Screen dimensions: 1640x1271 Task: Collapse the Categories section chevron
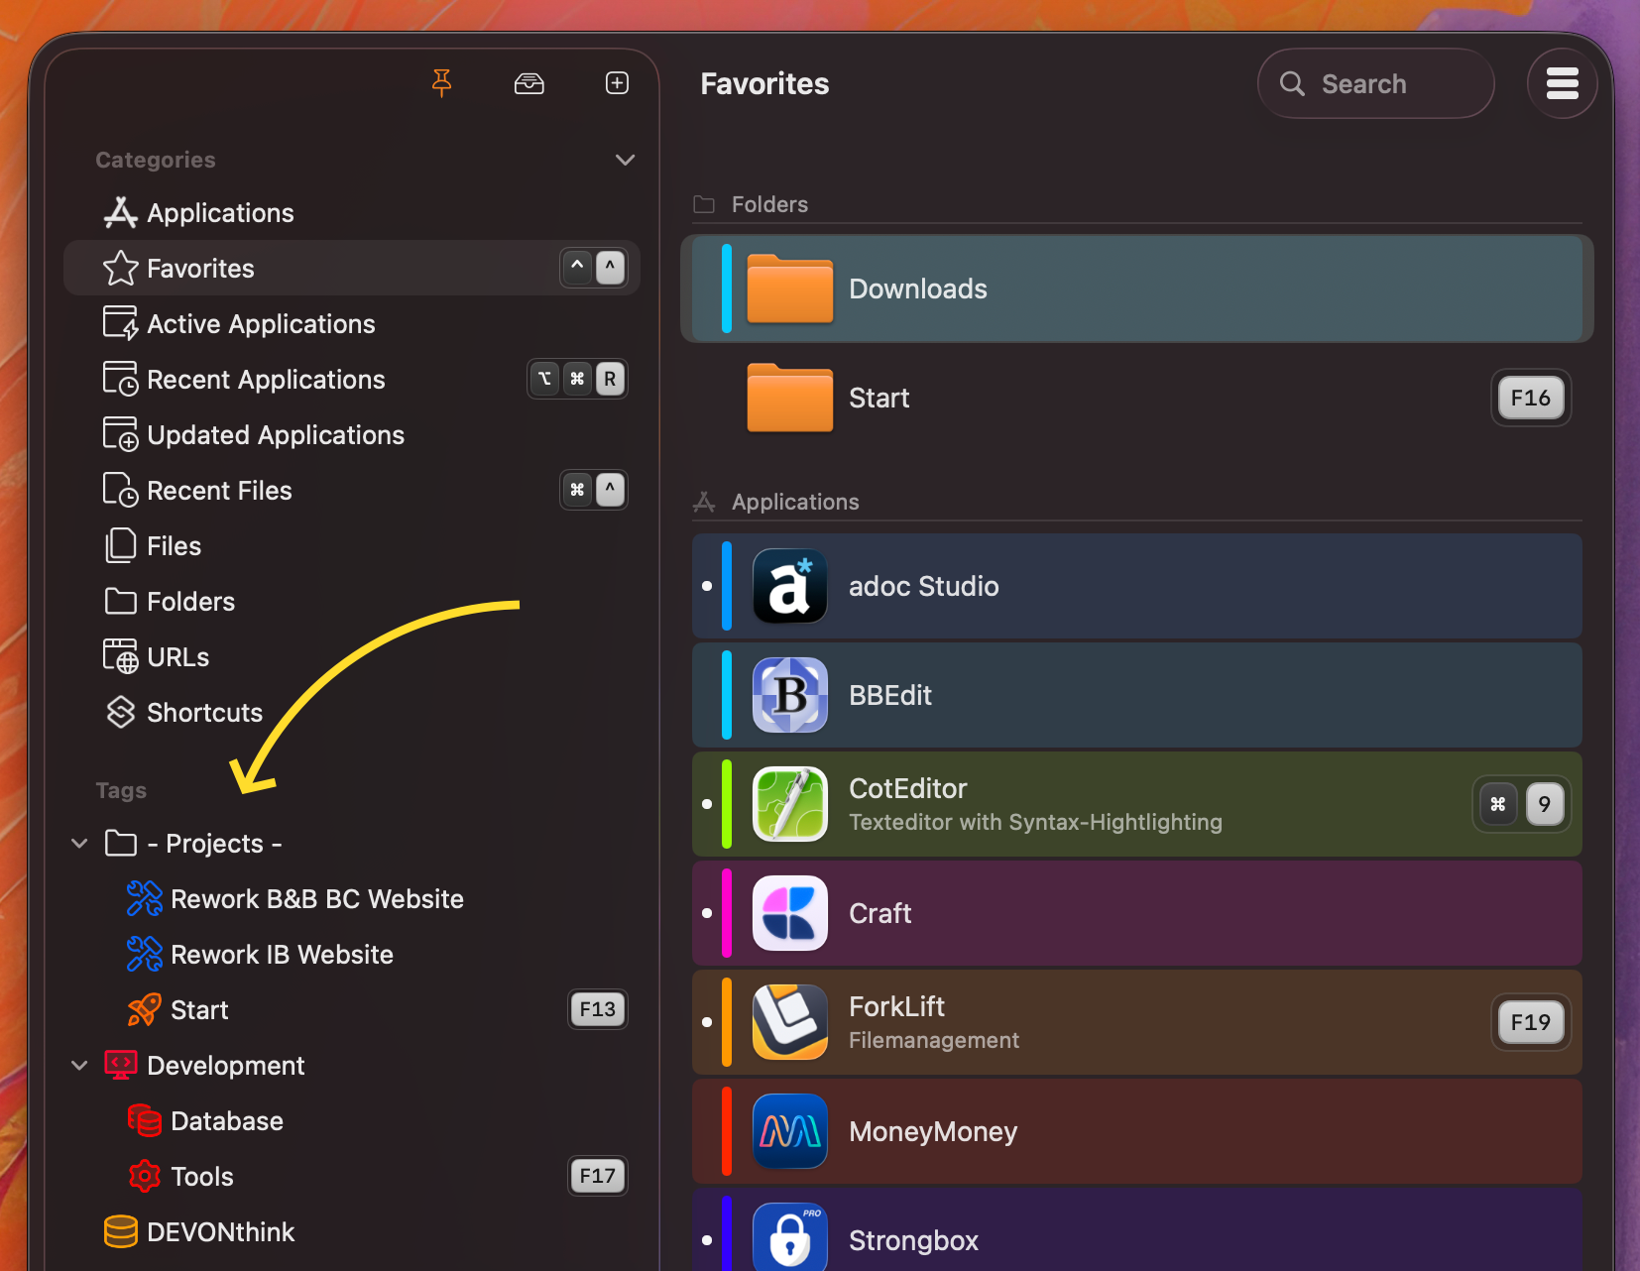[625, 160]
